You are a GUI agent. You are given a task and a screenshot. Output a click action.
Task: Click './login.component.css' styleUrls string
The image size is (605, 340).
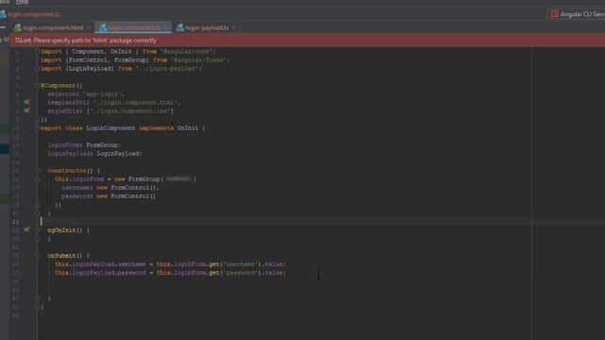click(x=130, y=111)
